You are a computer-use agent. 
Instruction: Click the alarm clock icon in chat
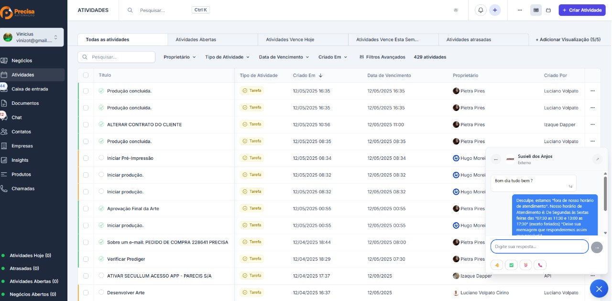526,265
